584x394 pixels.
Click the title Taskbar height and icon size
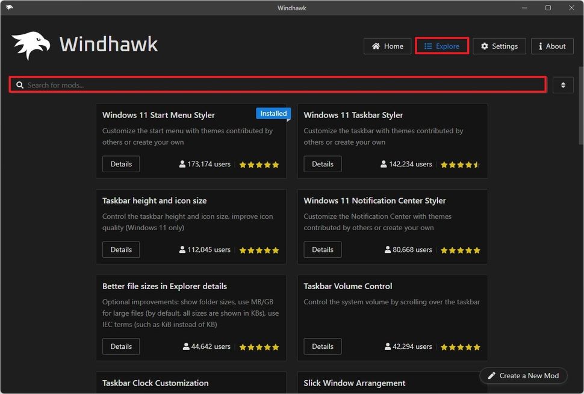pos(155,201)
